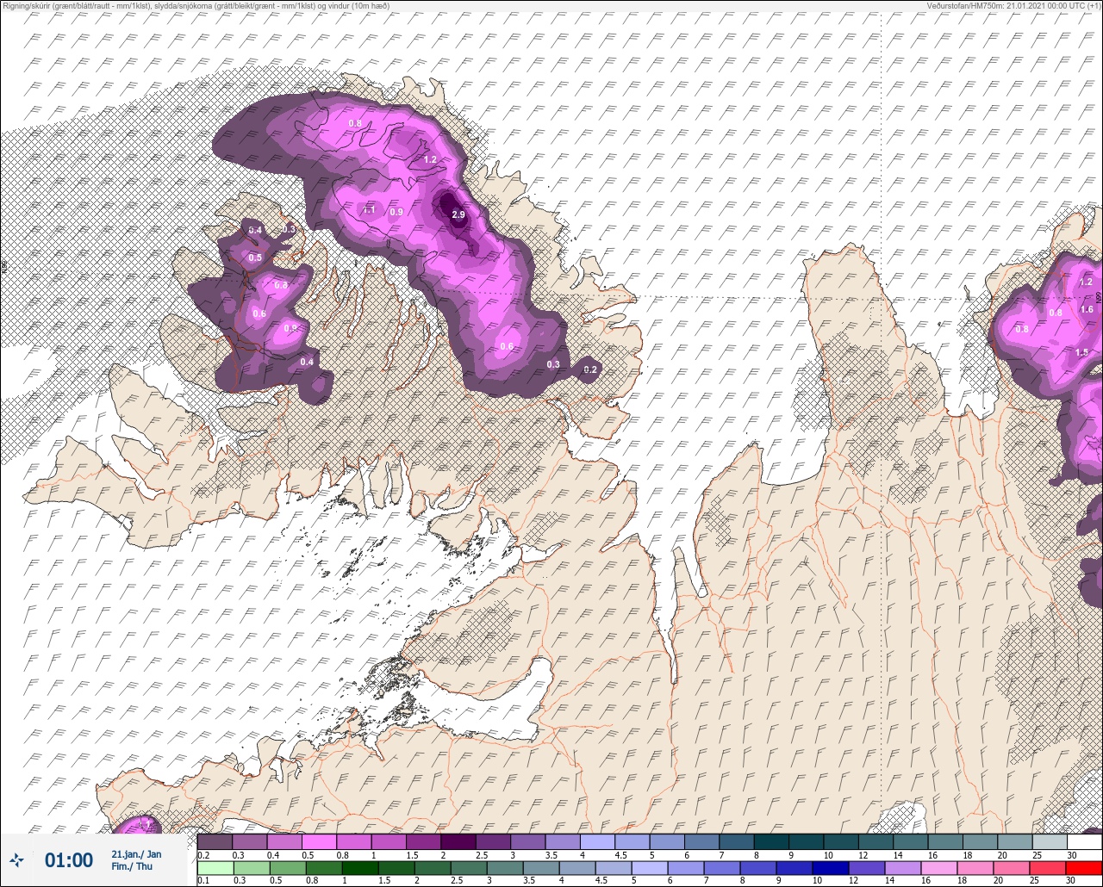Click the 2.9 precipitation maximum value on the map
Image resolution: width=1103 pixels, height=887 pixels.
458,214
